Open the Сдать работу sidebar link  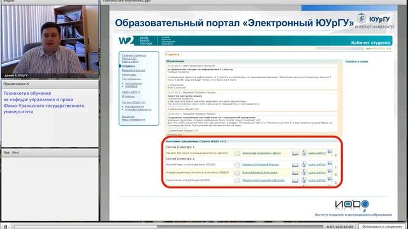(131, 92)
